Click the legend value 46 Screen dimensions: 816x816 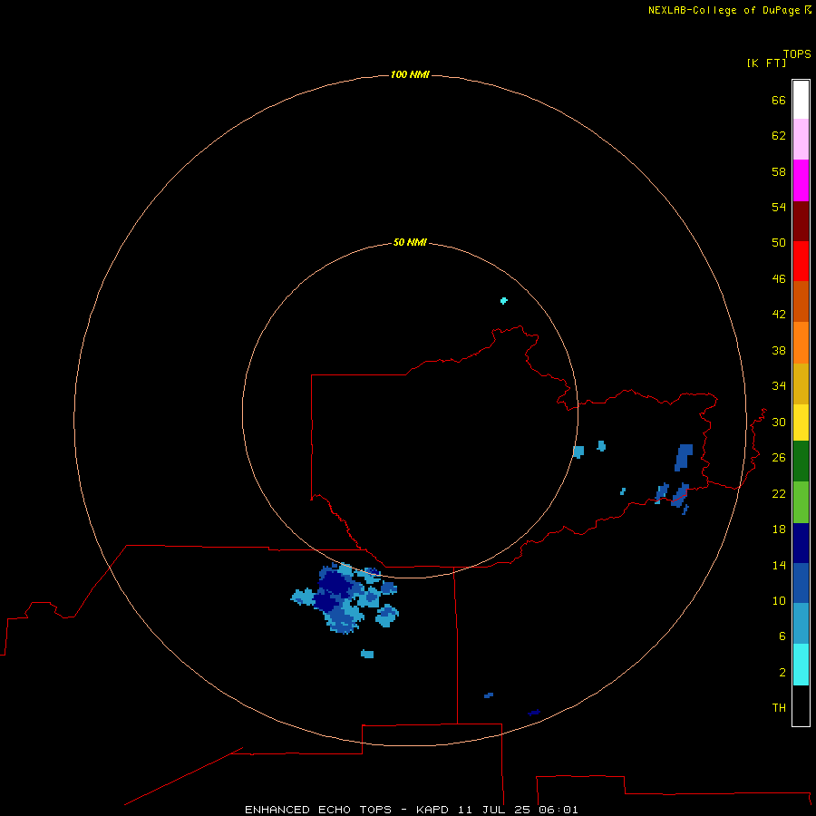click(779, 278)
